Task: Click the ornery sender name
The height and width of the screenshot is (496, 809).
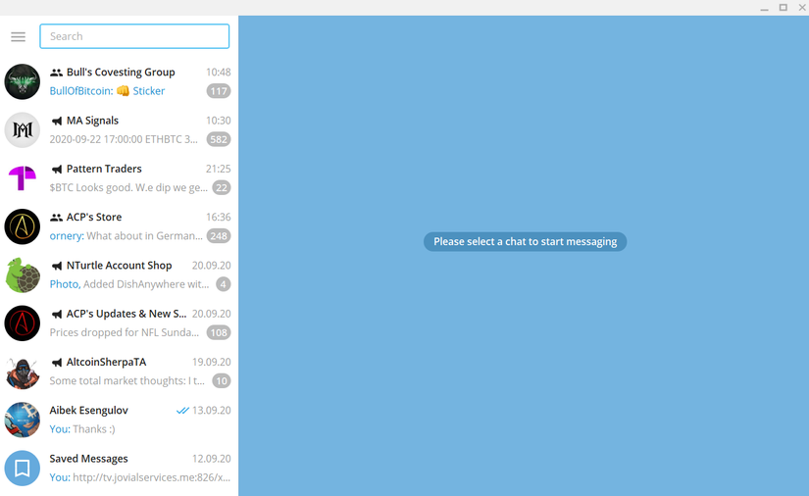Action: click(67, 236)
